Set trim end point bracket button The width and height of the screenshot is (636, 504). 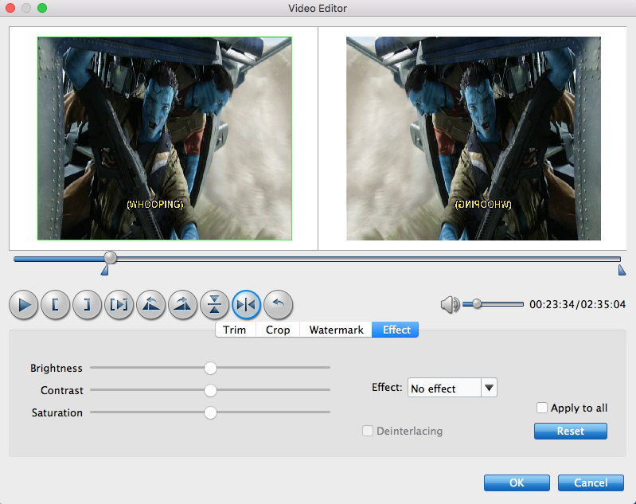pos(87,305)
